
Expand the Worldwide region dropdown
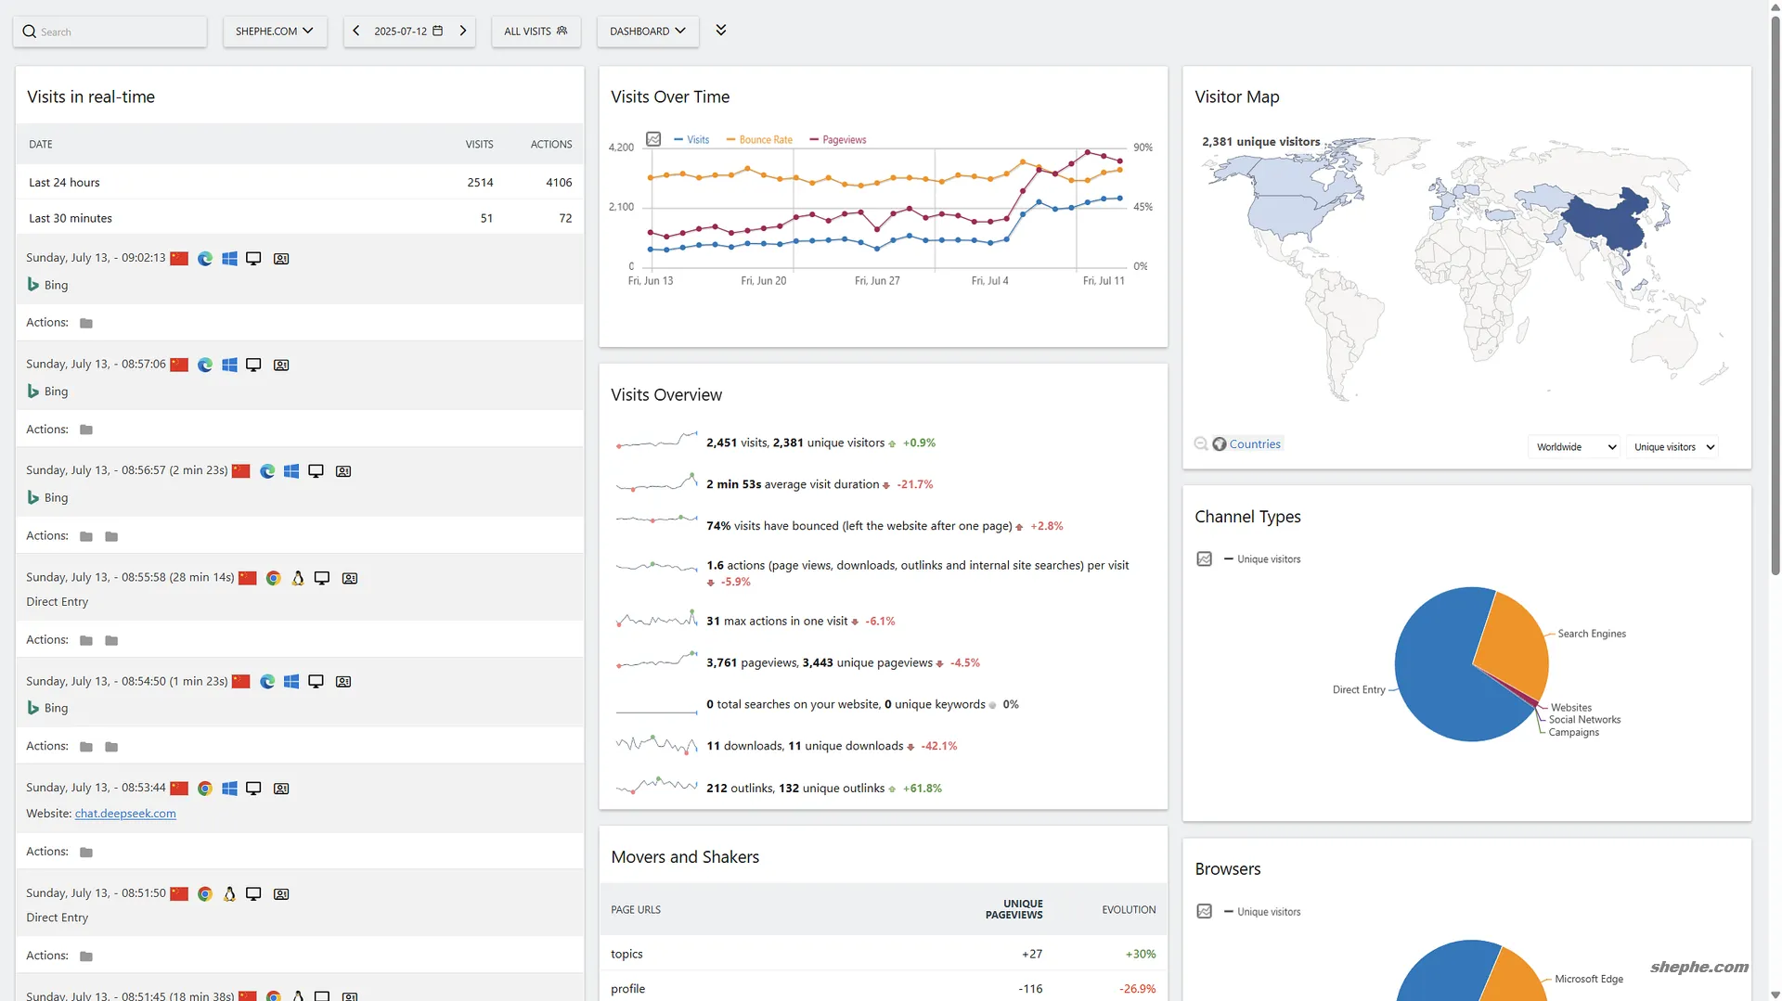pyautogui.click(x=1574, y=447)
